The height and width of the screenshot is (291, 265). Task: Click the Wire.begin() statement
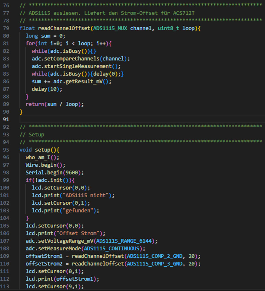[x=45, y=165]
